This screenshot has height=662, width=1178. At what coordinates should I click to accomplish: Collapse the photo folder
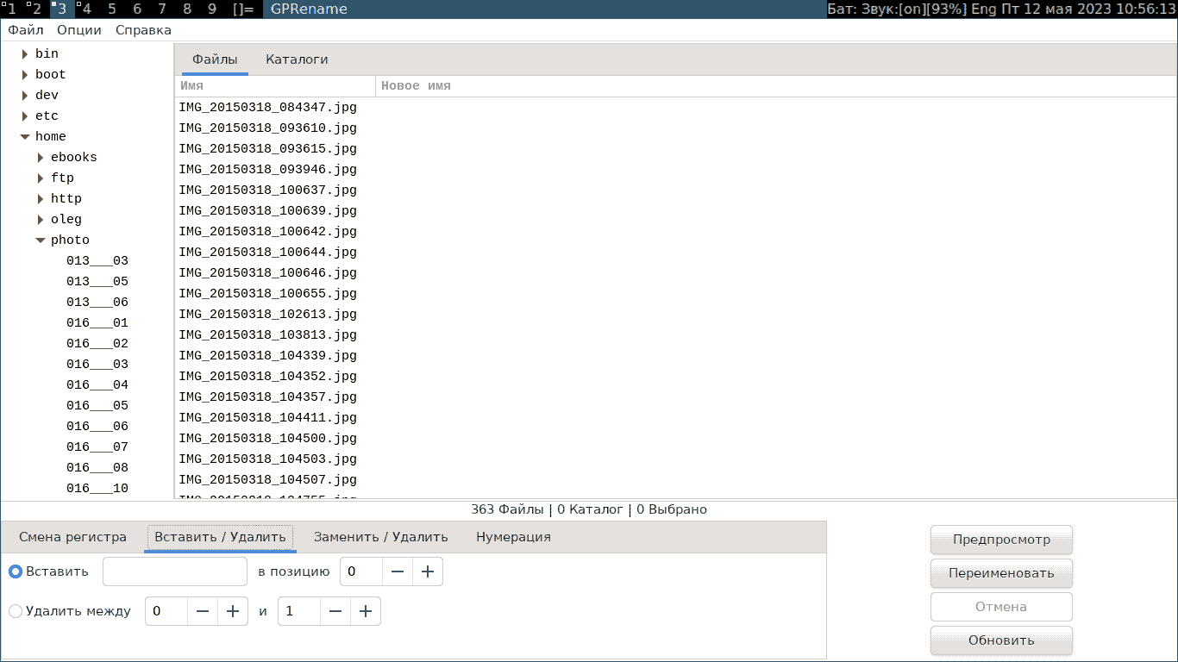(x=41, y=240)
